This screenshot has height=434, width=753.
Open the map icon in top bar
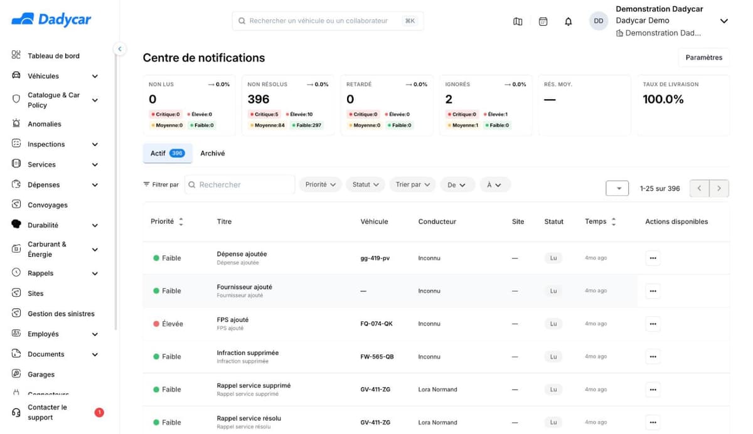pyautogui.click(x=518, y=21)
